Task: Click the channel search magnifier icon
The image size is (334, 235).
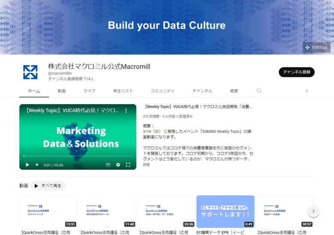Action: click(x=259, y=91)
